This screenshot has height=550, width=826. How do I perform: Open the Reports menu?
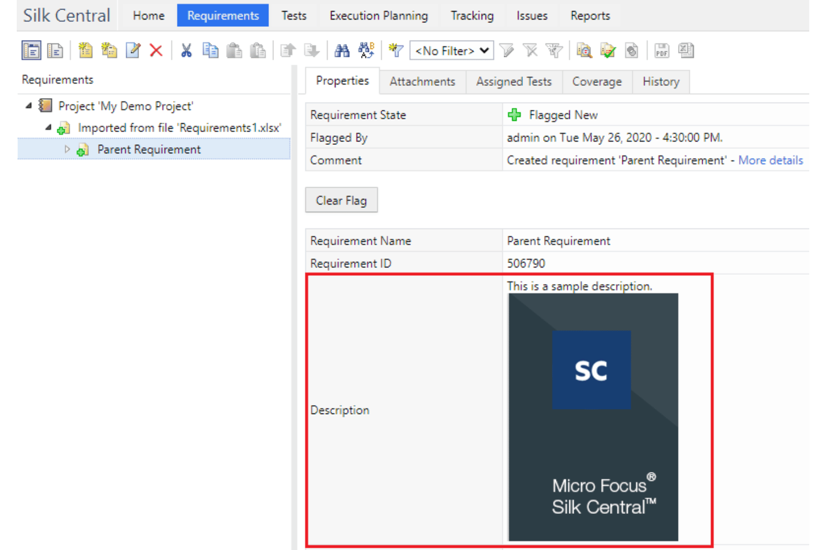(x=590, y=16)
